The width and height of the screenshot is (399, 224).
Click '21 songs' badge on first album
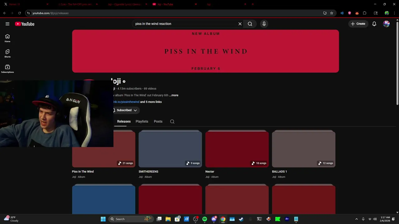125,163
